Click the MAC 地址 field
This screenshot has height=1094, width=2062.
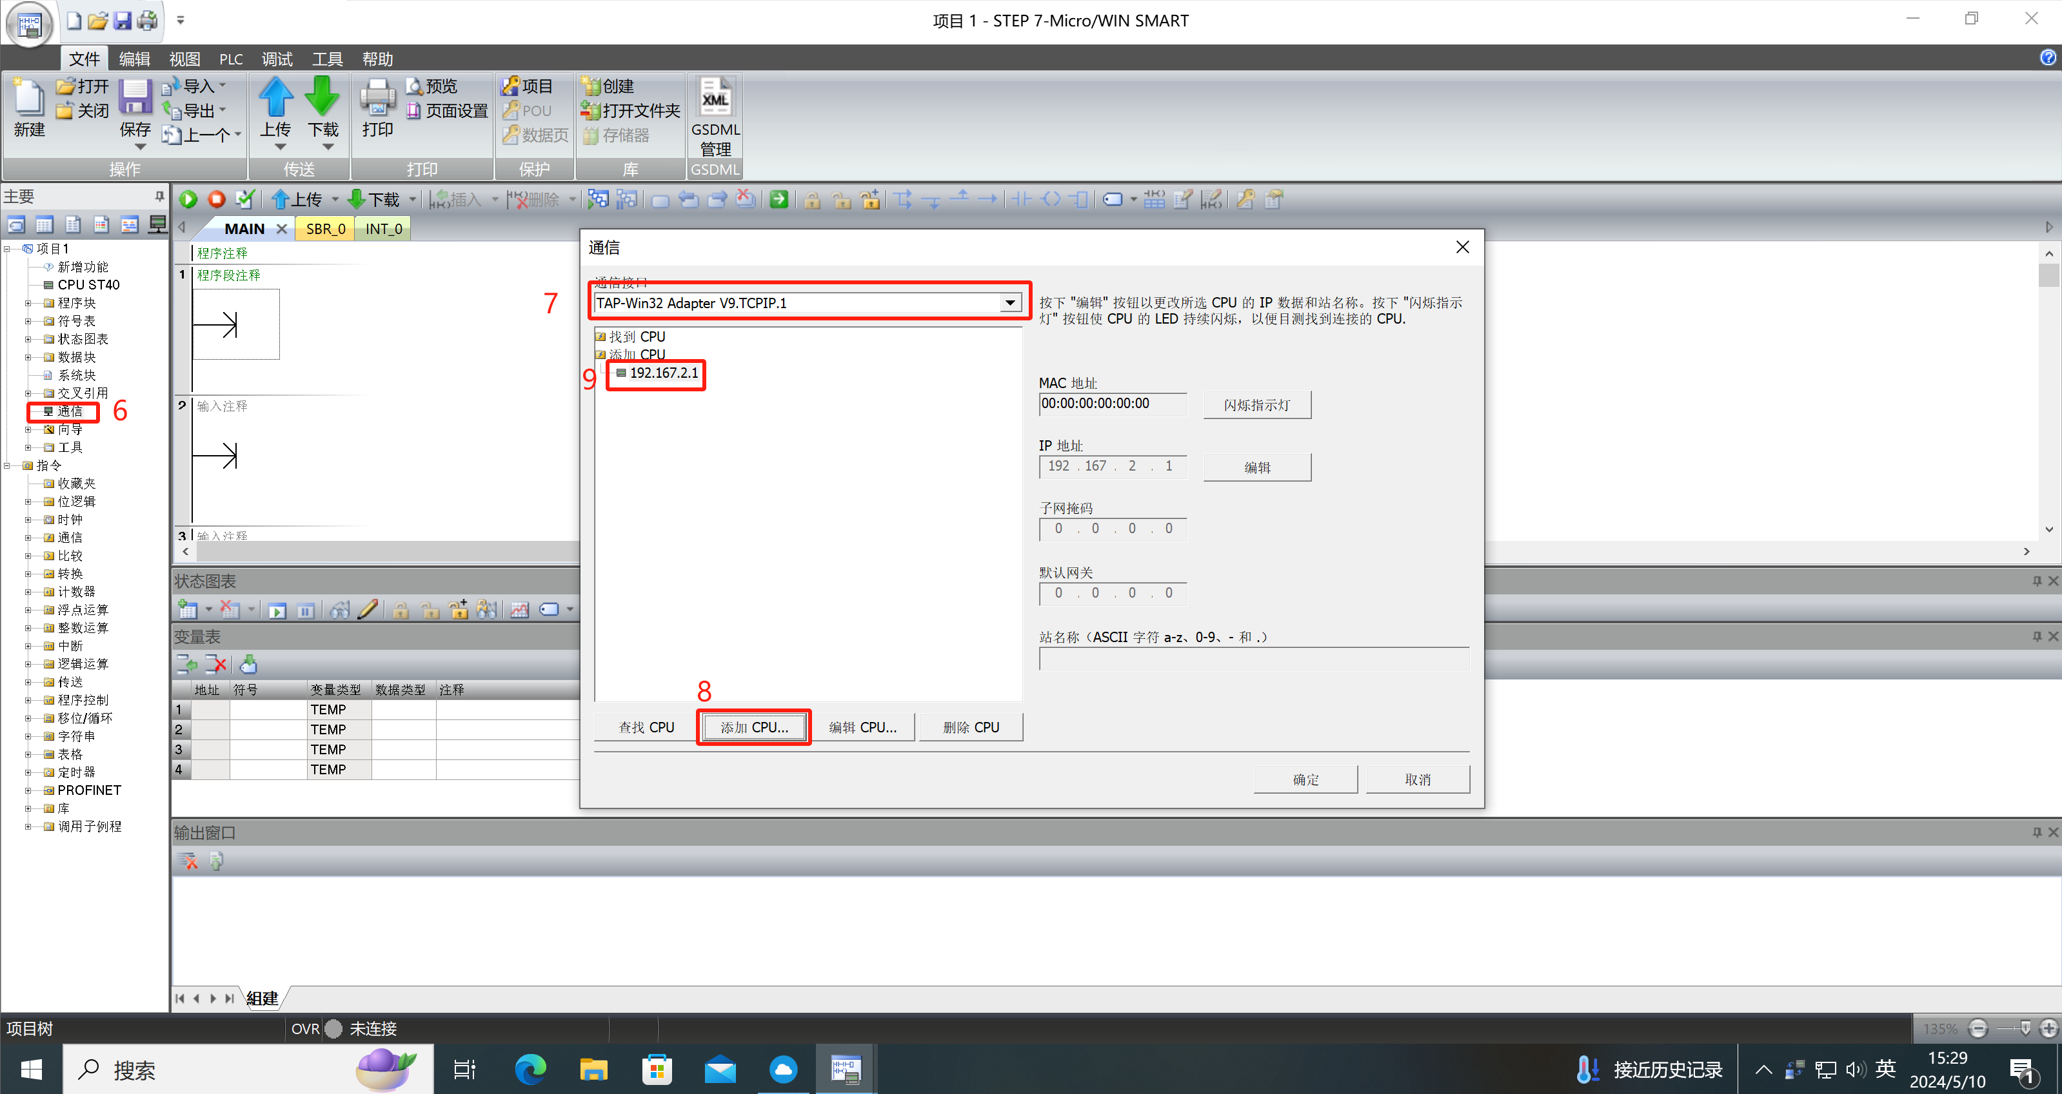pos(1113,404)
